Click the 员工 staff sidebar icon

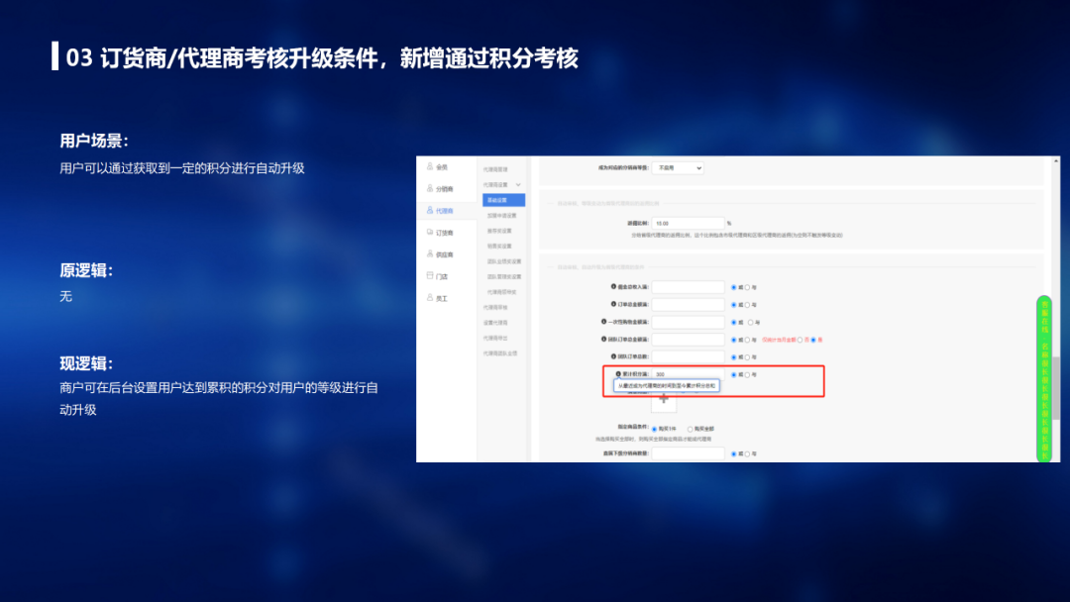tap(430, 298)
